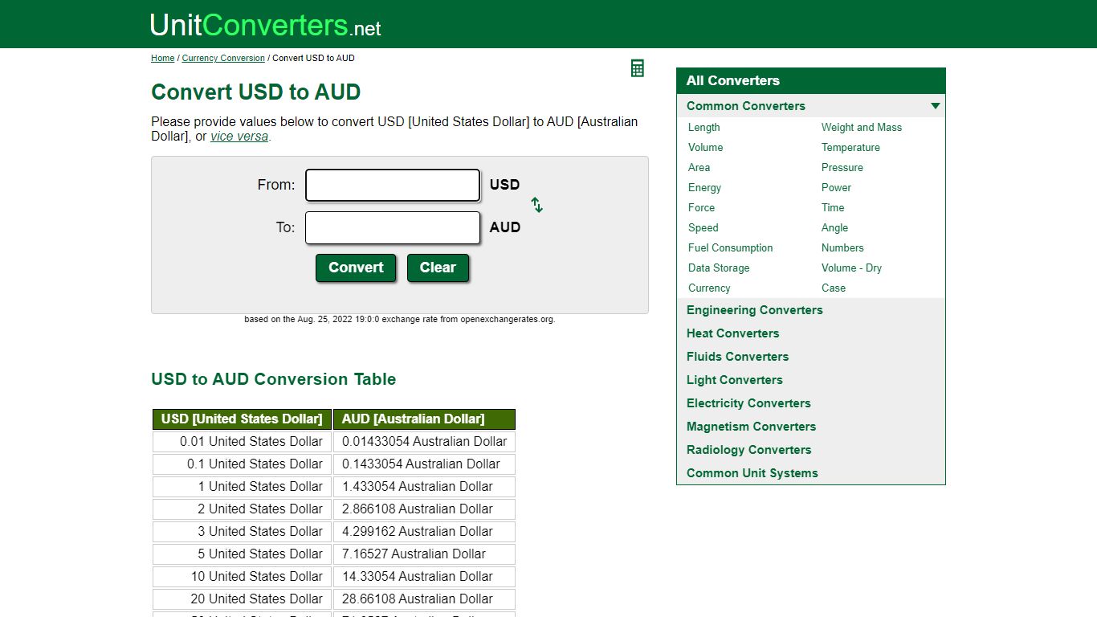
Task: Swap USD and AUD with arrows icon
Action: (537, 205)
